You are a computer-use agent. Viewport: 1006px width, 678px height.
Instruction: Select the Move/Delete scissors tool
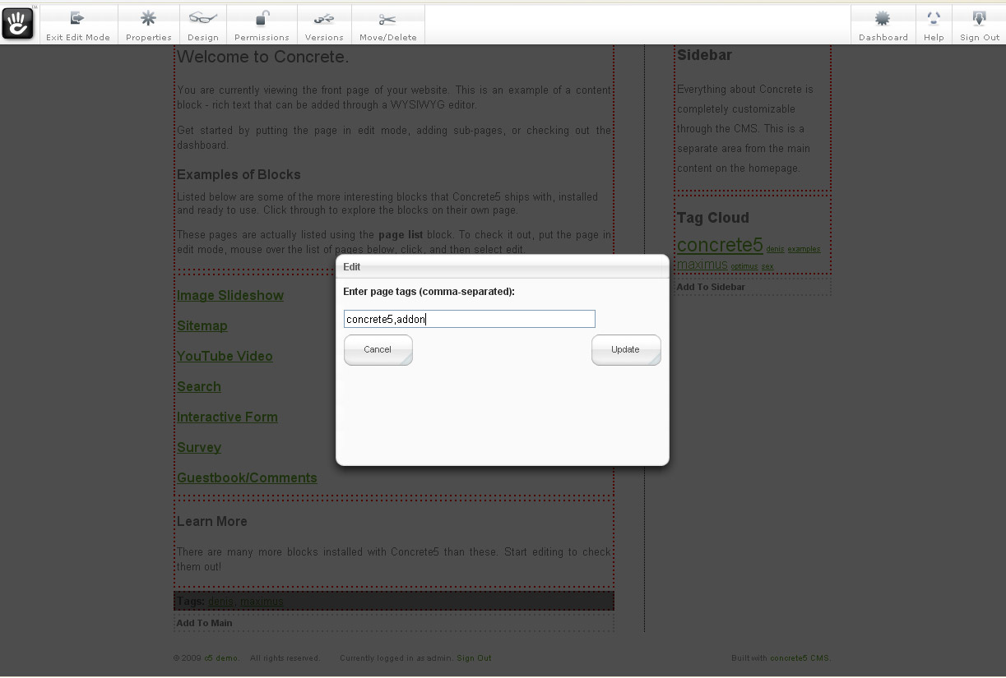[x=388, y=25]
